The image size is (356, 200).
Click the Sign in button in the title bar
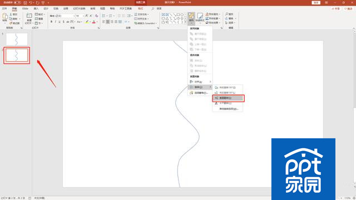tap(316, 2)
